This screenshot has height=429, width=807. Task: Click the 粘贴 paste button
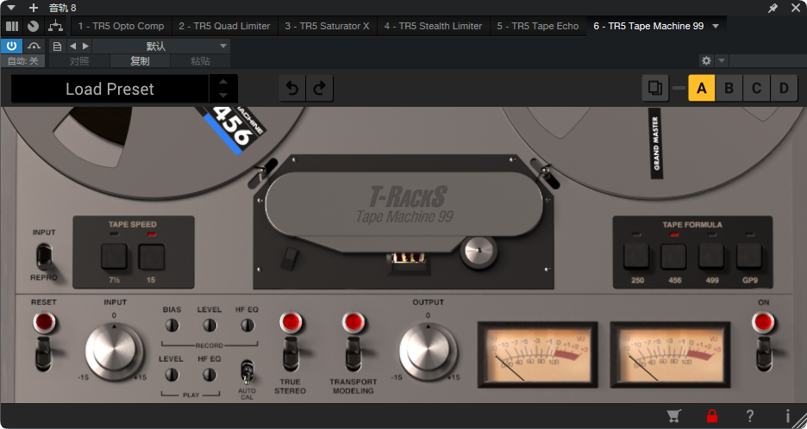[200, 61]
